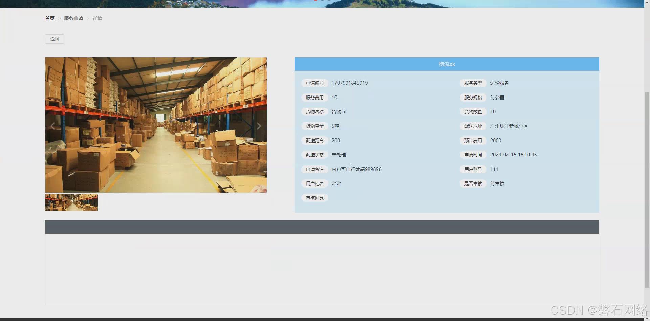Select the user name 吖吖

(x=337, y=184)
